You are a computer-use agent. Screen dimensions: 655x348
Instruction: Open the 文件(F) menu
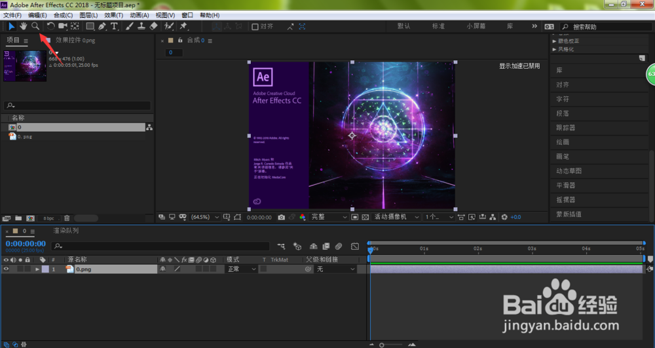(x=12, y=15)
